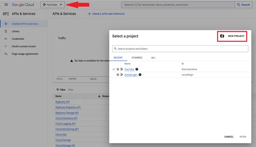Click the Credentials key icon
The width and height of the screenshot is (256, 147).
point(6,39)
